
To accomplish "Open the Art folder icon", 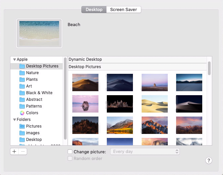I will pos(22,86).
